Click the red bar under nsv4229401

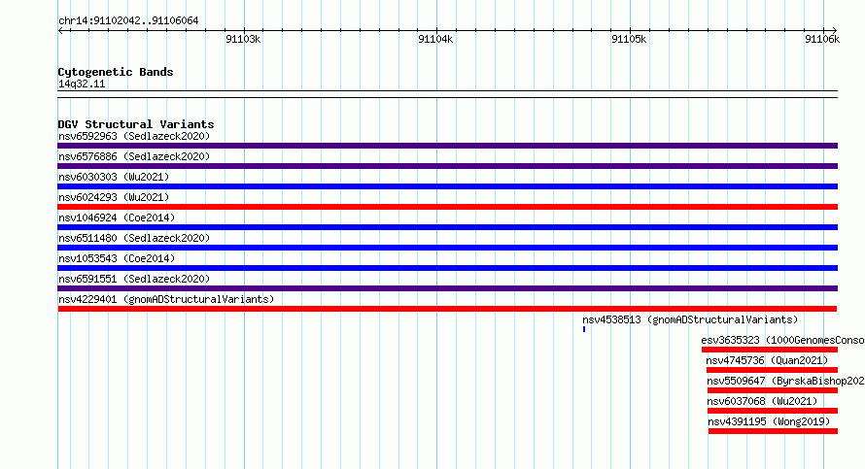coord(447,309)
